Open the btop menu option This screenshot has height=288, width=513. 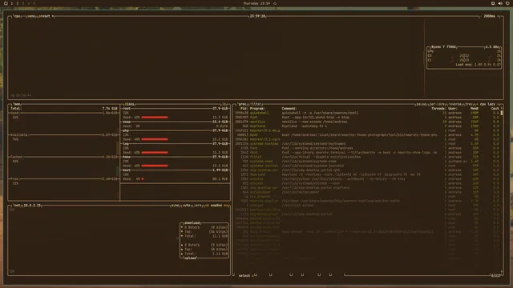31,16
